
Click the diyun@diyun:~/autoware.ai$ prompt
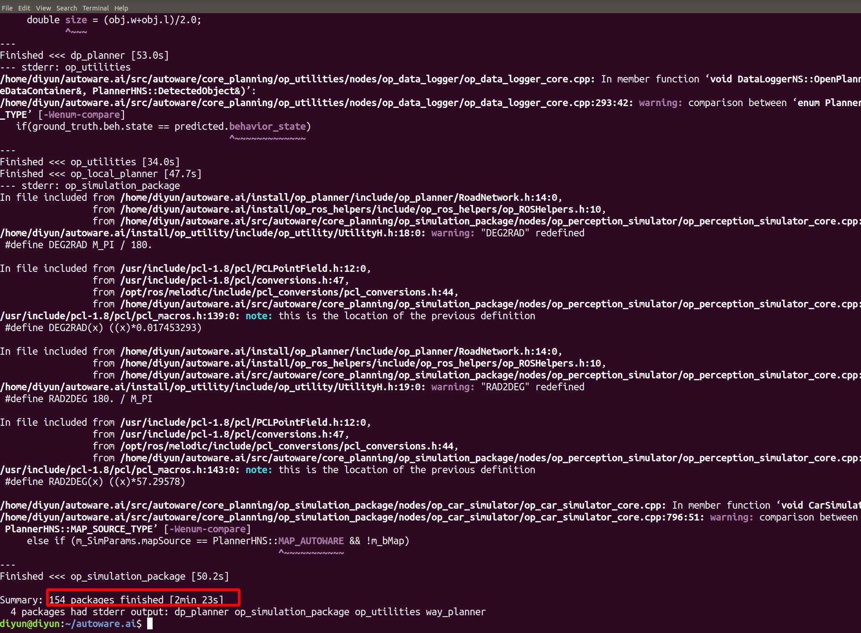click(71, 624)
